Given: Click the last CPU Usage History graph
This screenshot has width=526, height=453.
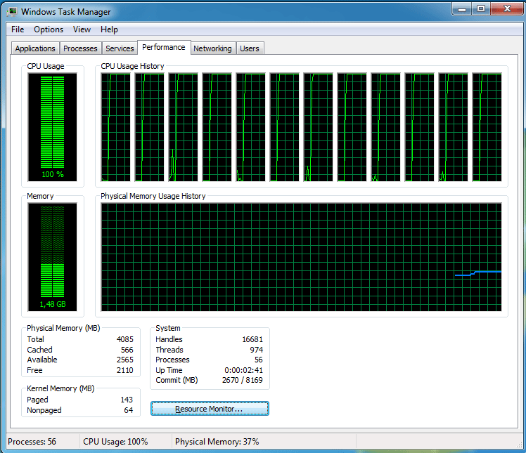Looking at the screenshot, I should click(x=487, y=127).
